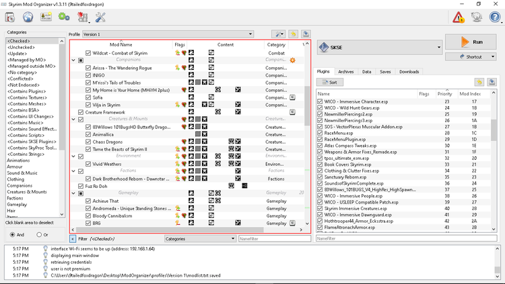The height and width of the screenshot is (284, 505).
Task: Disable the Vivid Weathers mod checkbox
Action: 88,164
